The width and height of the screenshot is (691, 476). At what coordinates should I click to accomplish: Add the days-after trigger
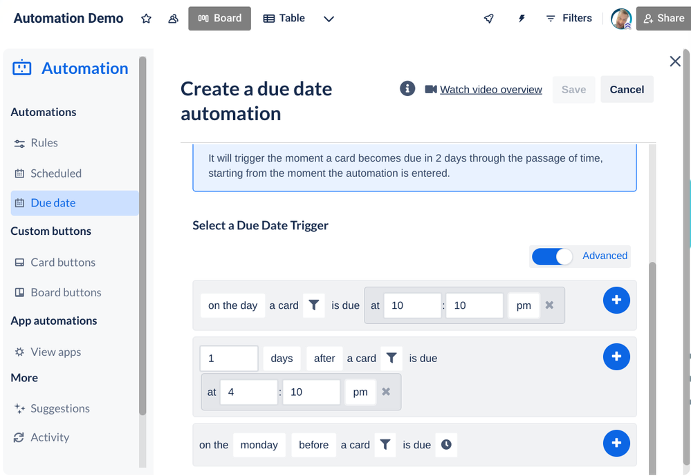pos(616,356)
